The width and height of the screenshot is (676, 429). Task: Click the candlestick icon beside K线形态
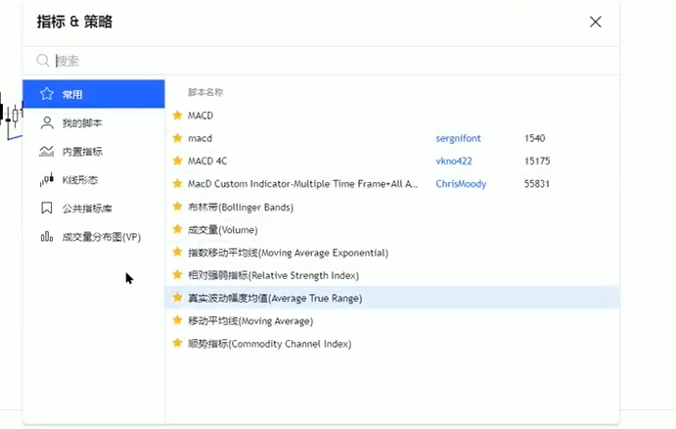pos(47,179)
